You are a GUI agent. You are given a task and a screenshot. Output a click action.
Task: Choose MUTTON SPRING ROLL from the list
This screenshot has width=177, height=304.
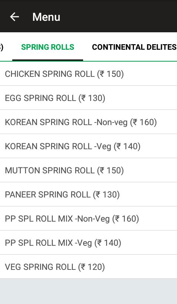[x=88, y=170]
